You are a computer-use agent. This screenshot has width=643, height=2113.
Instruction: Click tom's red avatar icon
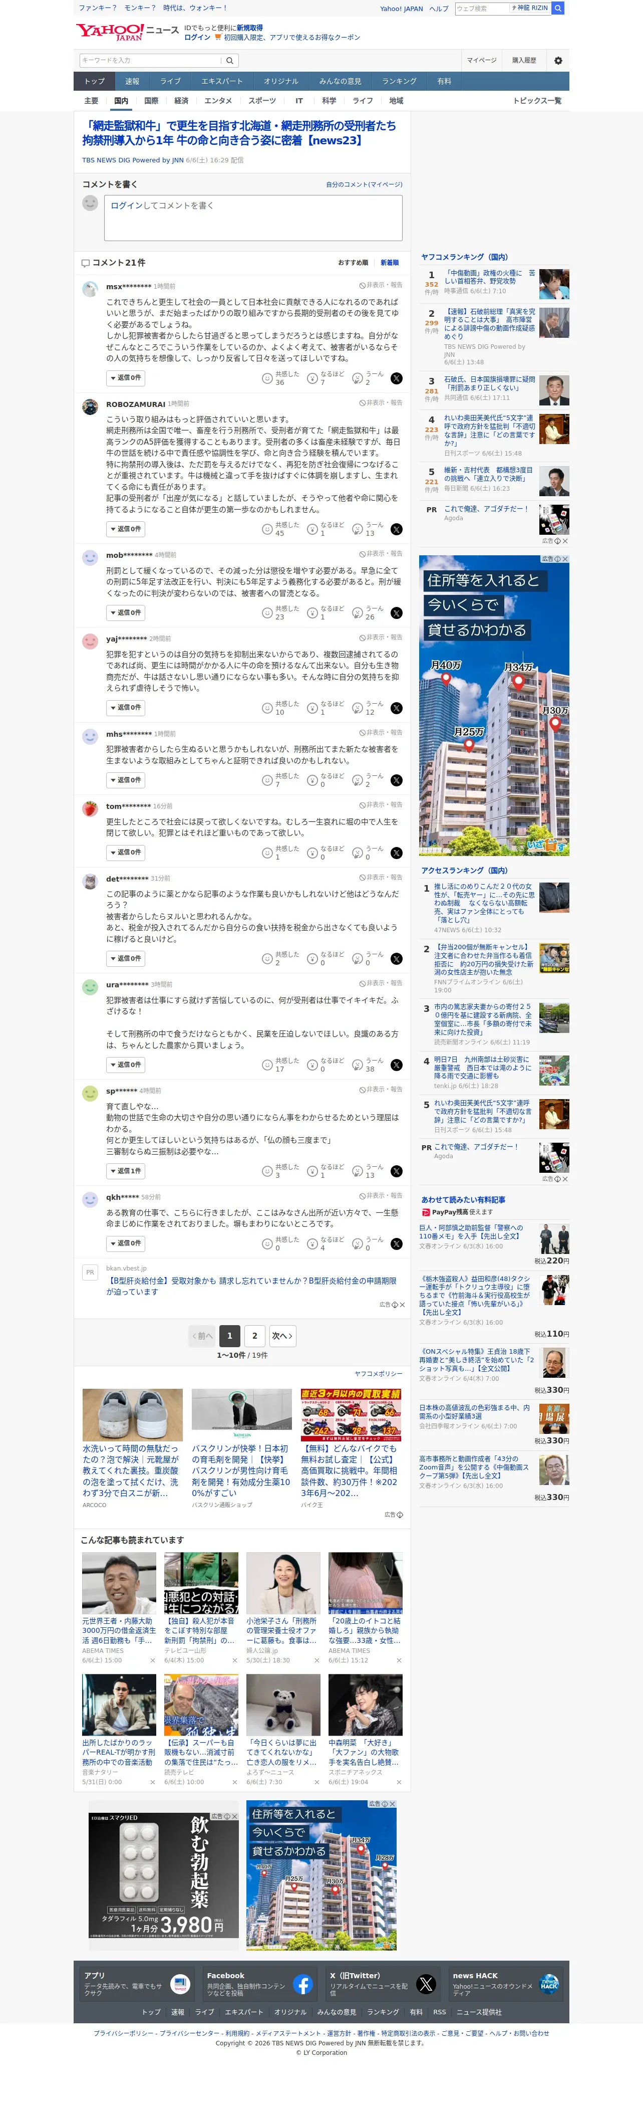[90, 808]
